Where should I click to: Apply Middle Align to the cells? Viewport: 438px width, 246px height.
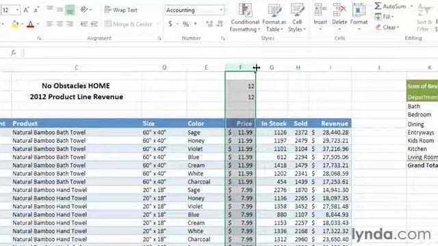[x=60, y=10]
